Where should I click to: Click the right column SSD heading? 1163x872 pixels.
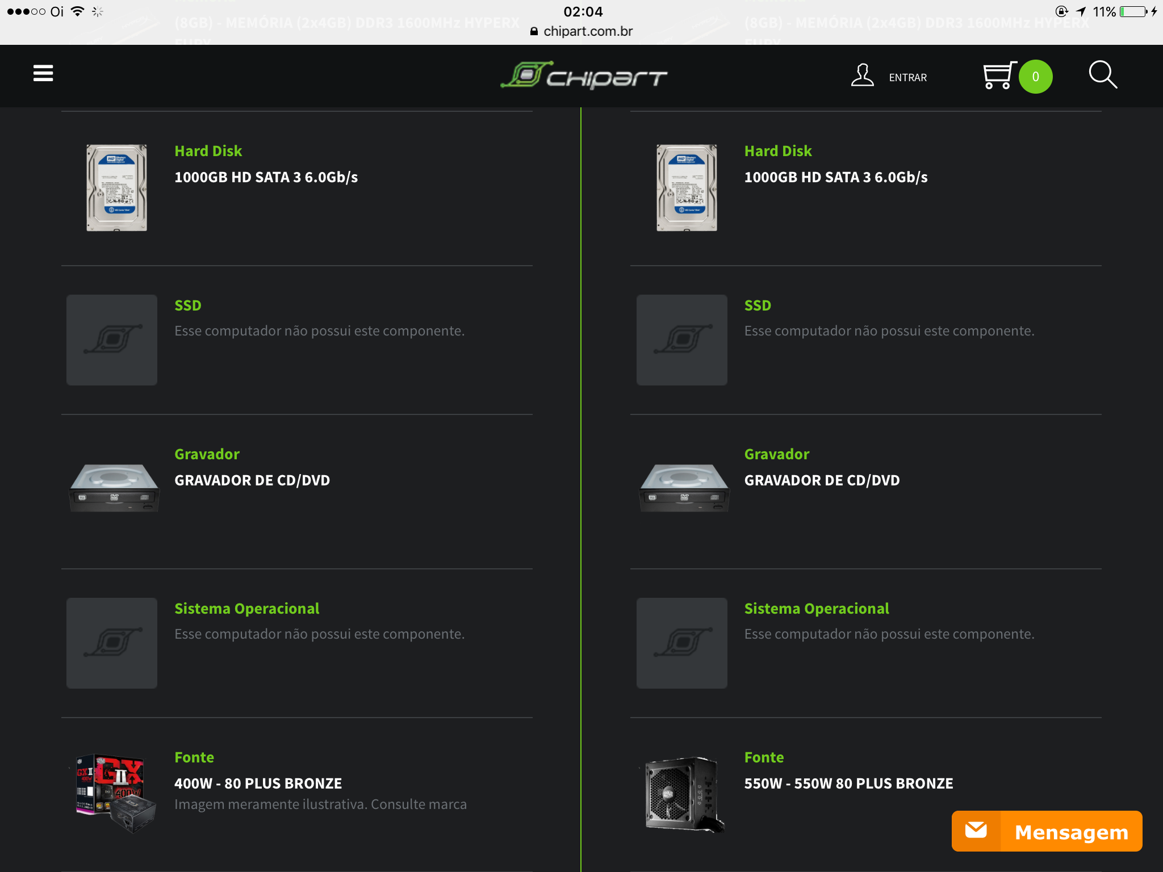pos(758,305)
